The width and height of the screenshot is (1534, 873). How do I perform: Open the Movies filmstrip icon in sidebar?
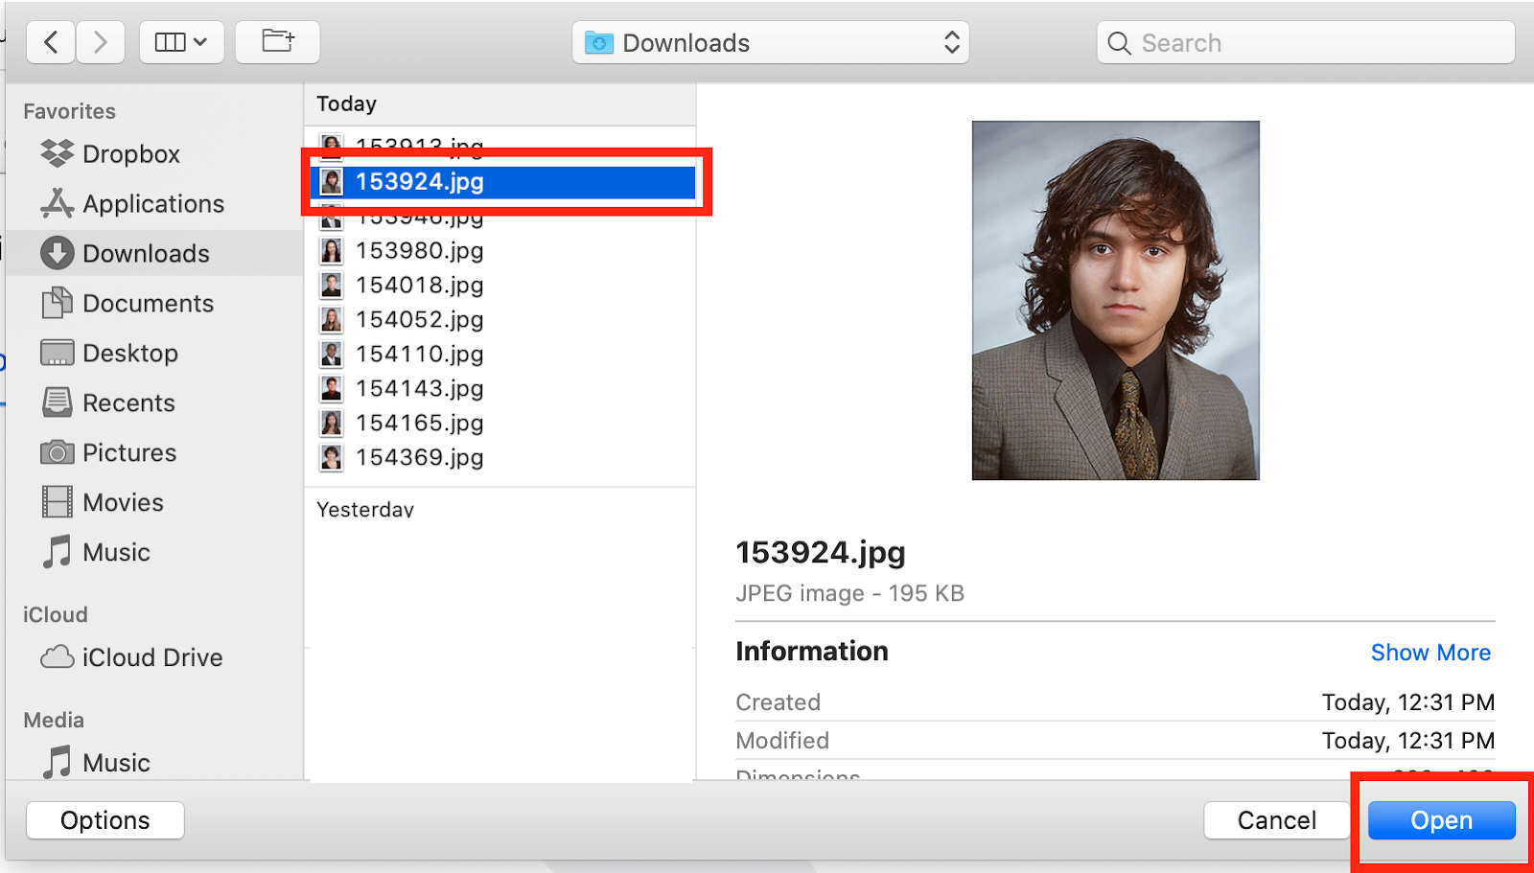[x=58, y=502]
